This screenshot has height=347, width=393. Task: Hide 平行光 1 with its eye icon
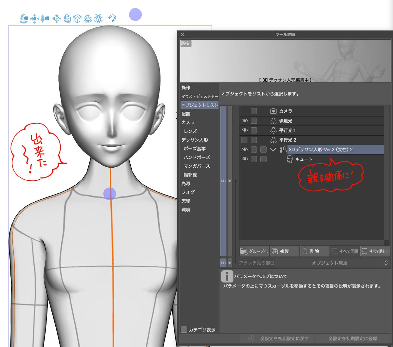coord(244,130)
